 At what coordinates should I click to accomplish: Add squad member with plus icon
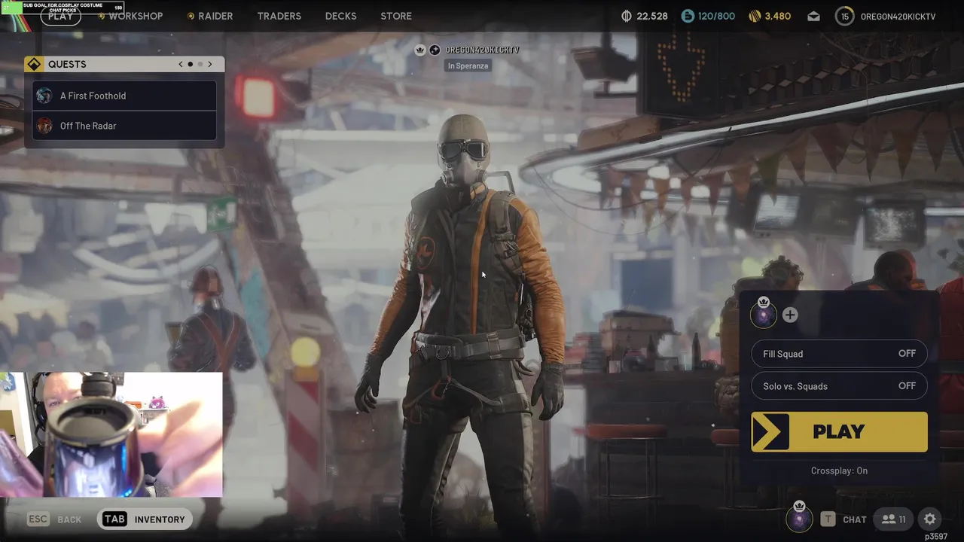pyautogui.click(x=790, y=315)
